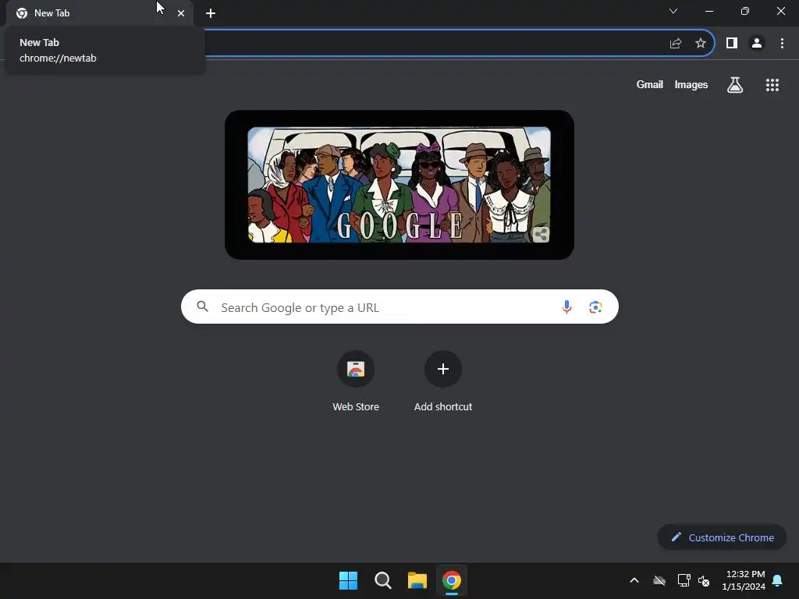This screenshot has width=799, height=599.
Task: Open notifications bell icon
Action: click(778, 580)
